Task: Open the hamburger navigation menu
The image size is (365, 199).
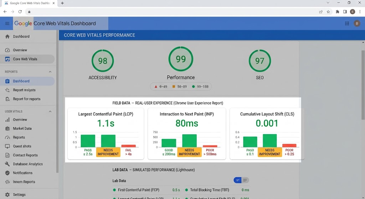Action: click(x=7, y=23)
